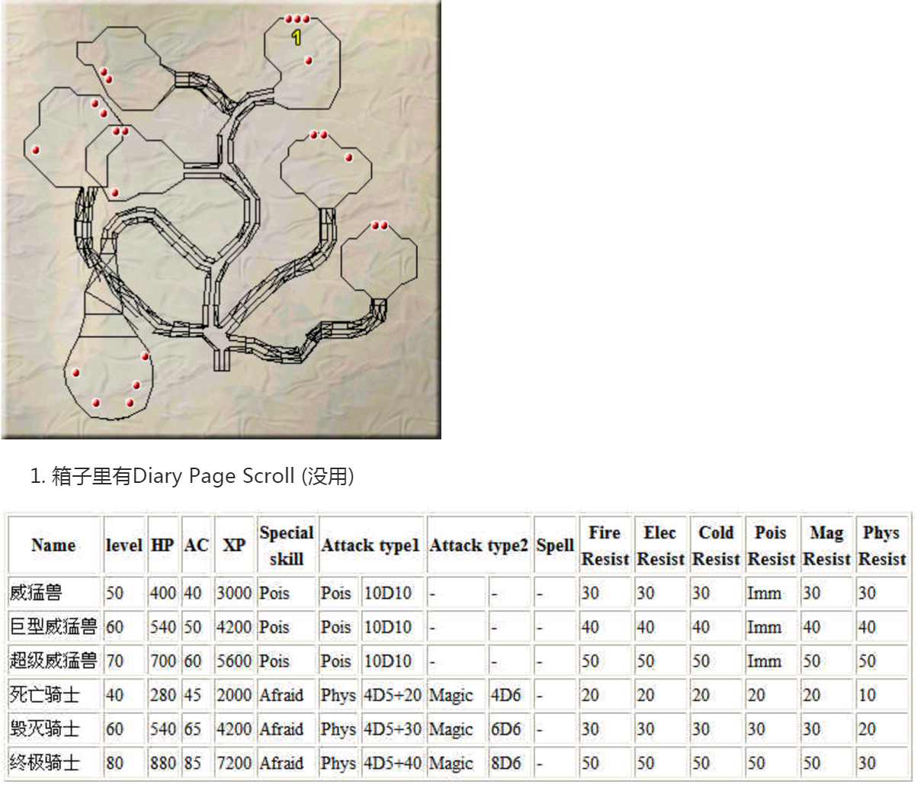Click the HP value 700
The height and width of the screenshot is (785, 917).
[162, 661]
